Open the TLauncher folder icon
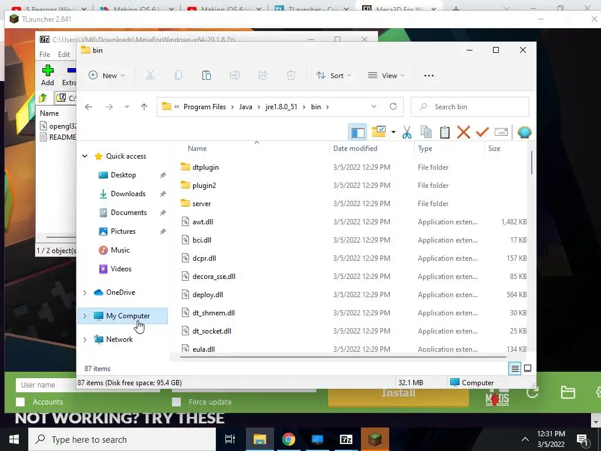Viewport: 601px width, 451px height. pos(568,392)
